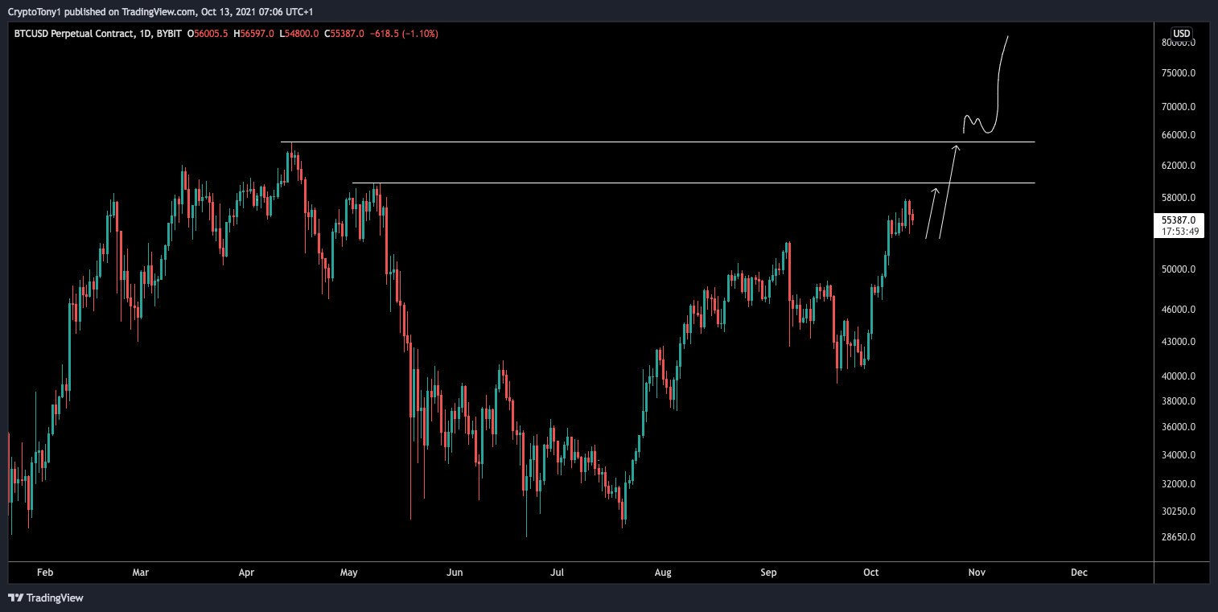Click the TradingView logo in the footer
1218x612 pixels.
(45, 598)
